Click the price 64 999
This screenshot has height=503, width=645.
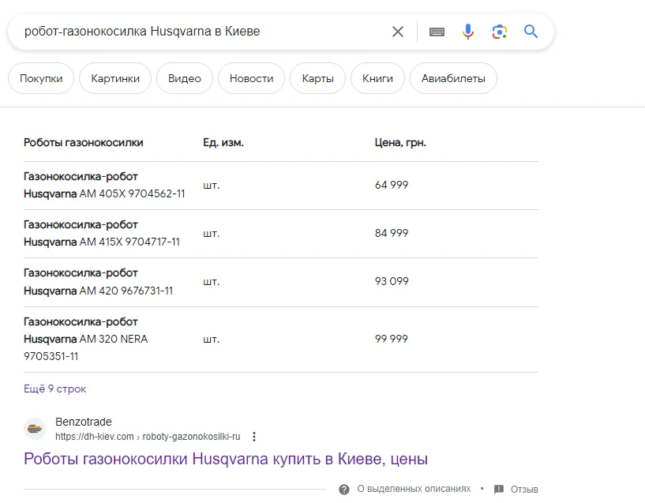pyautogui.click(x=392, y=185)
